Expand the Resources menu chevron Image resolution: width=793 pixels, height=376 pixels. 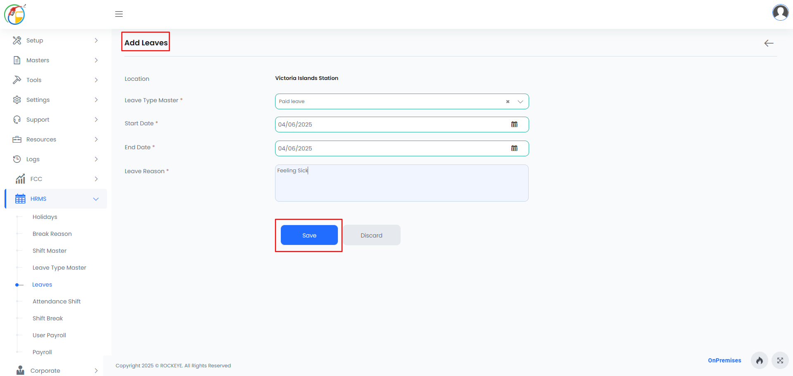96,139
